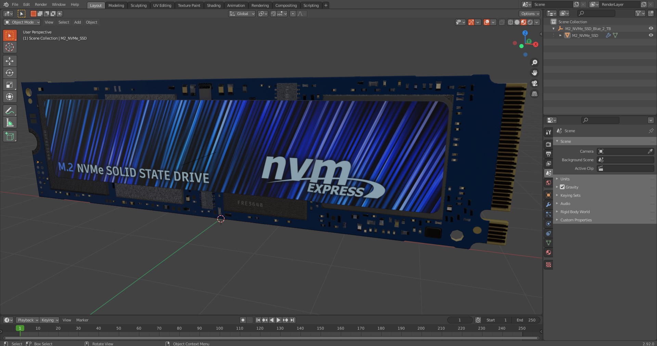Toggle viewport gizmos visibility

pyautogui.click(x=471, y=22)
